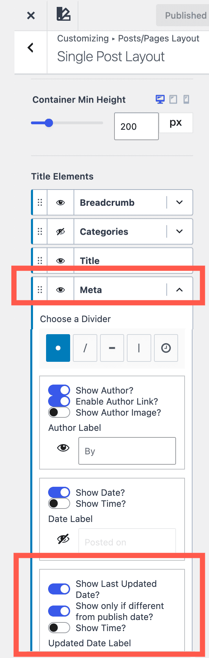The height and width of the screenshot is (658, 209).
Task: Choose the slash divider option
Action: click(x=85, y=348)
